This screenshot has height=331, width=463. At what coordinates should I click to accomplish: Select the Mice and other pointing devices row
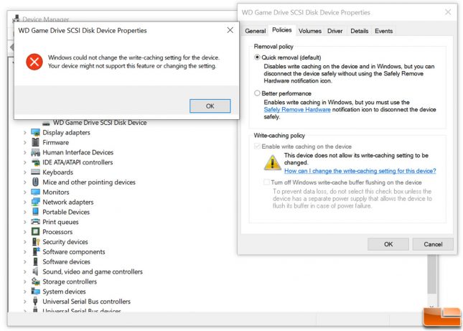83,182
